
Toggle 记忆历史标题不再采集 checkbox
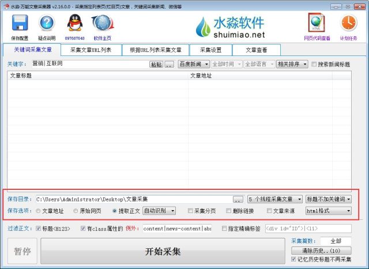tap(293, 259)
